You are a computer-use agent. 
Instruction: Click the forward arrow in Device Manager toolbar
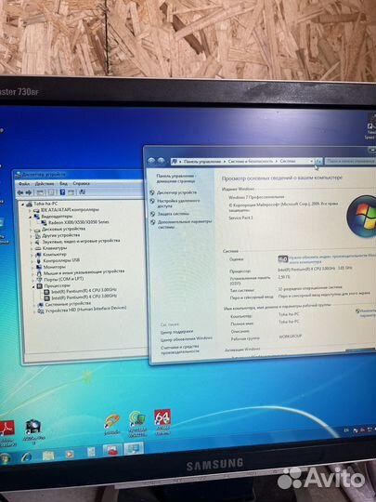pos(29,192)
